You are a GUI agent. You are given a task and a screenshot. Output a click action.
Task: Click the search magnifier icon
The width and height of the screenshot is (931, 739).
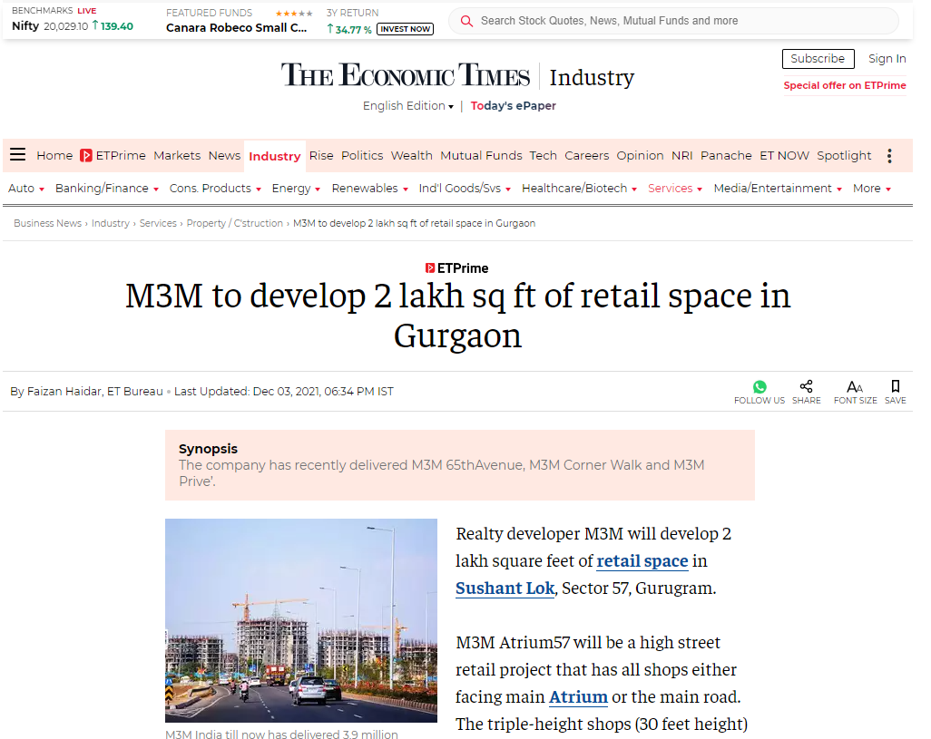click(x=467, y=21)
